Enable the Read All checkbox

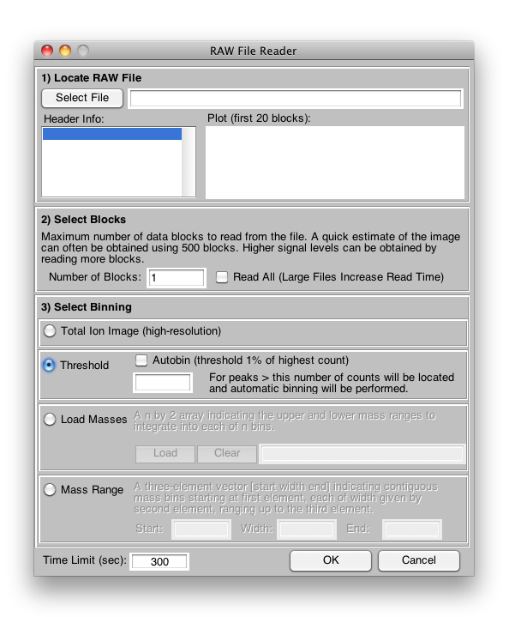222,277
